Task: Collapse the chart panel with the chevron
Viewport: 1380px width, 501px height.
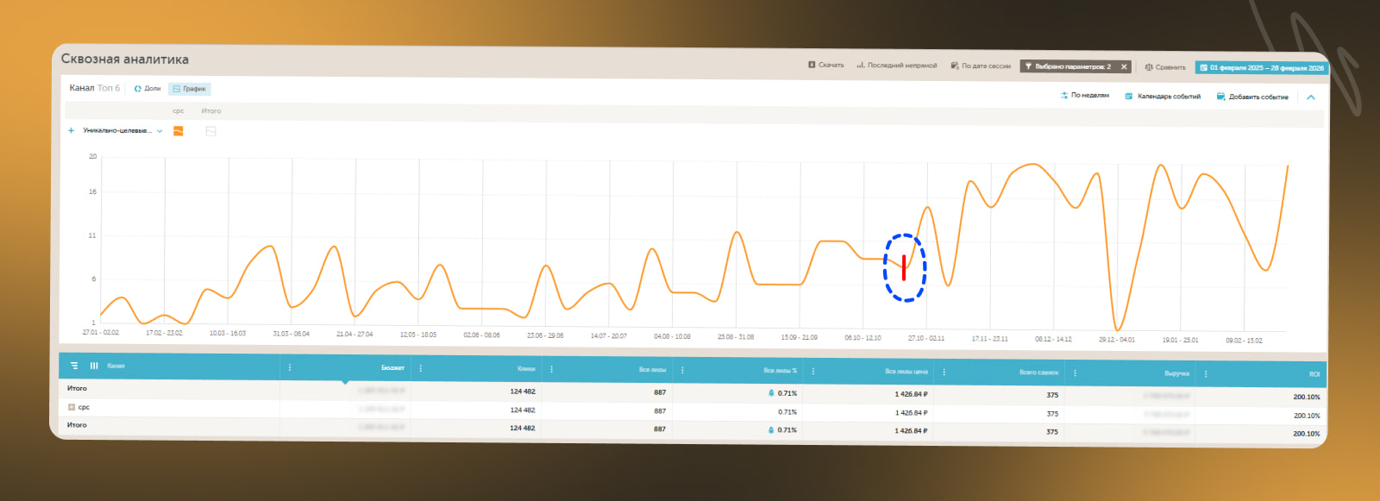Action: coord(1310,97)
